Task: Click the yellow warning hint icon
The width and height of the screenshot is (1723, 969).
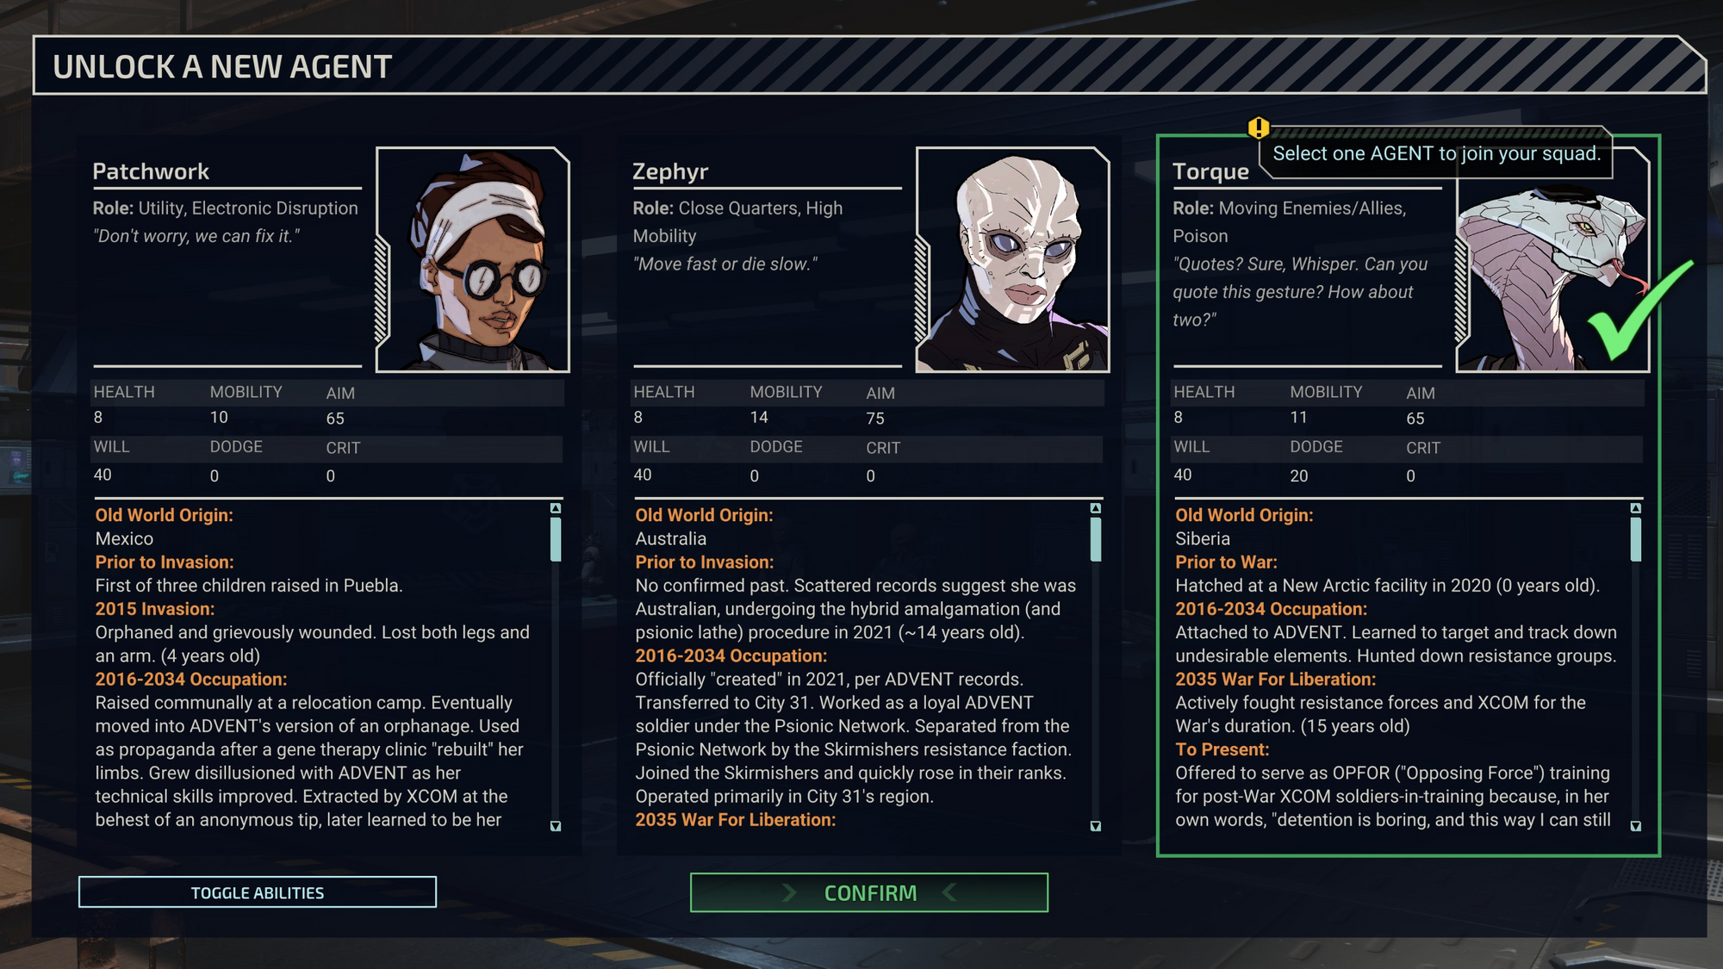Action: (x=1259, y=128)
